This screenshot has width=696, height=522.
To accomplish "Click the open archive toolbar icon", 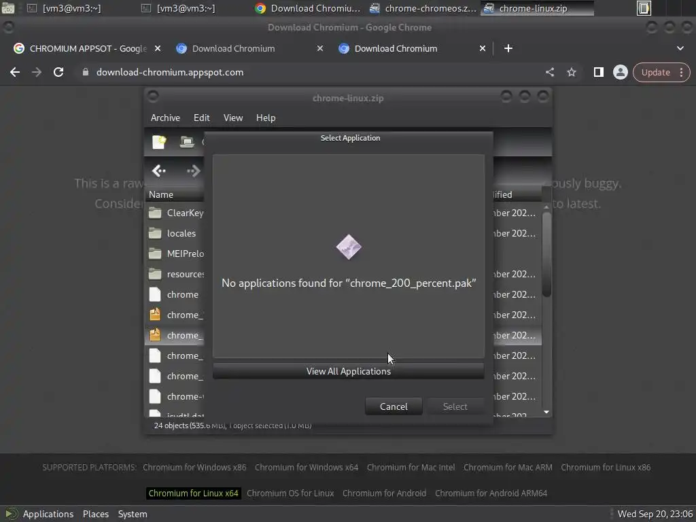I will 187,142.
